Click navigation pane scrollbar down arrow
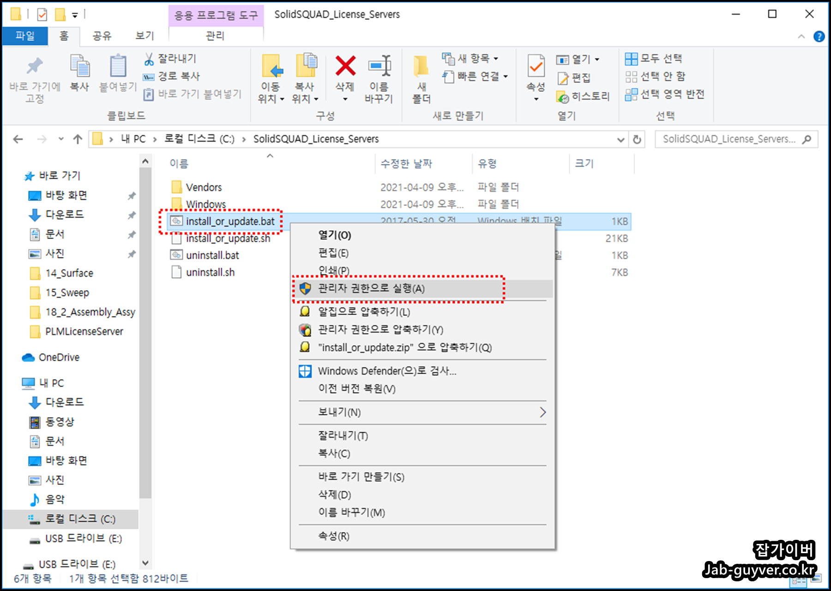The height and width of the screenshot is (591, 831). [x=145, y=563]
